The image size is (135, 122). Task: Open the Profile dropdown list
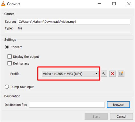click(70, 73)
